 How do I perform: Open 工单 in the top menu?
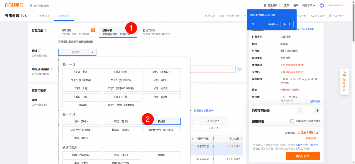[287, 5]
